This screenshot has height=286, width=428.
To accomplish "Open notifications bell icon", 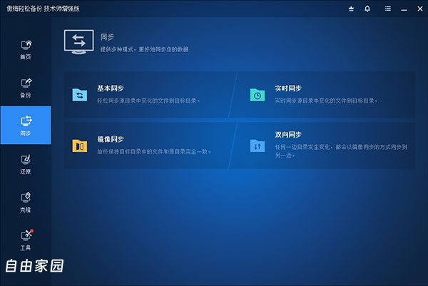I will (367, 9).
